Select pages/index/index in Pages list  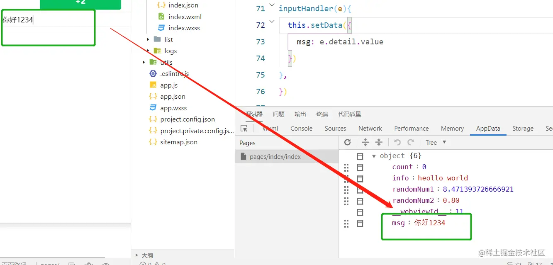pyautogui.click(x=287, y=157)
